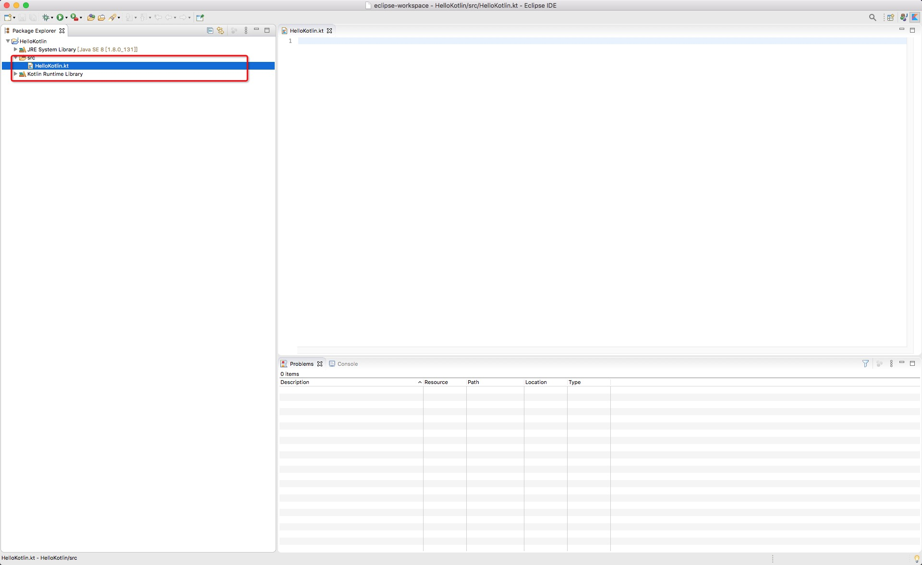The image size is (922, 565).
Task: Minimize the Package Explorer view
Action: pos(256,30)
